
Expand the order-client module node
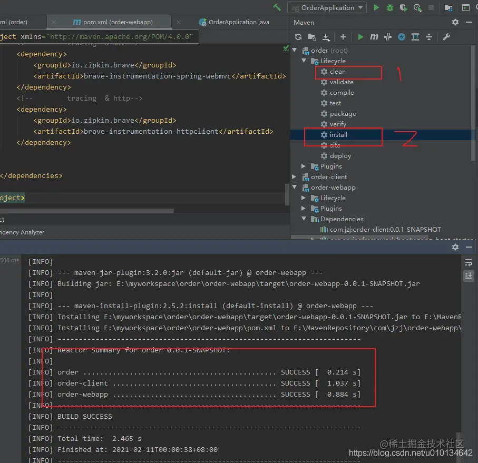(x=294, y=176)
